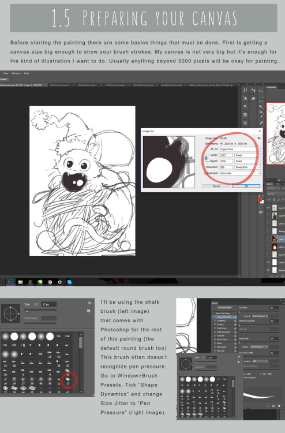Screen dimensions: 285x433
Task: Toggle constrain proportions chain link icon
Action: coord(206,158)
